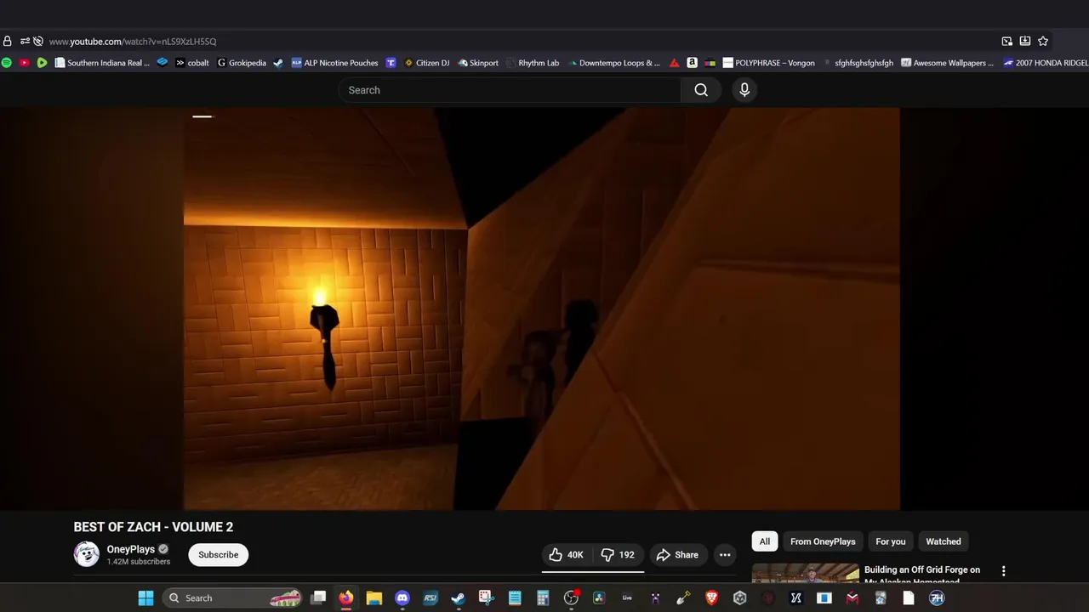Open the Windows Start menu

tap(145, 598)
